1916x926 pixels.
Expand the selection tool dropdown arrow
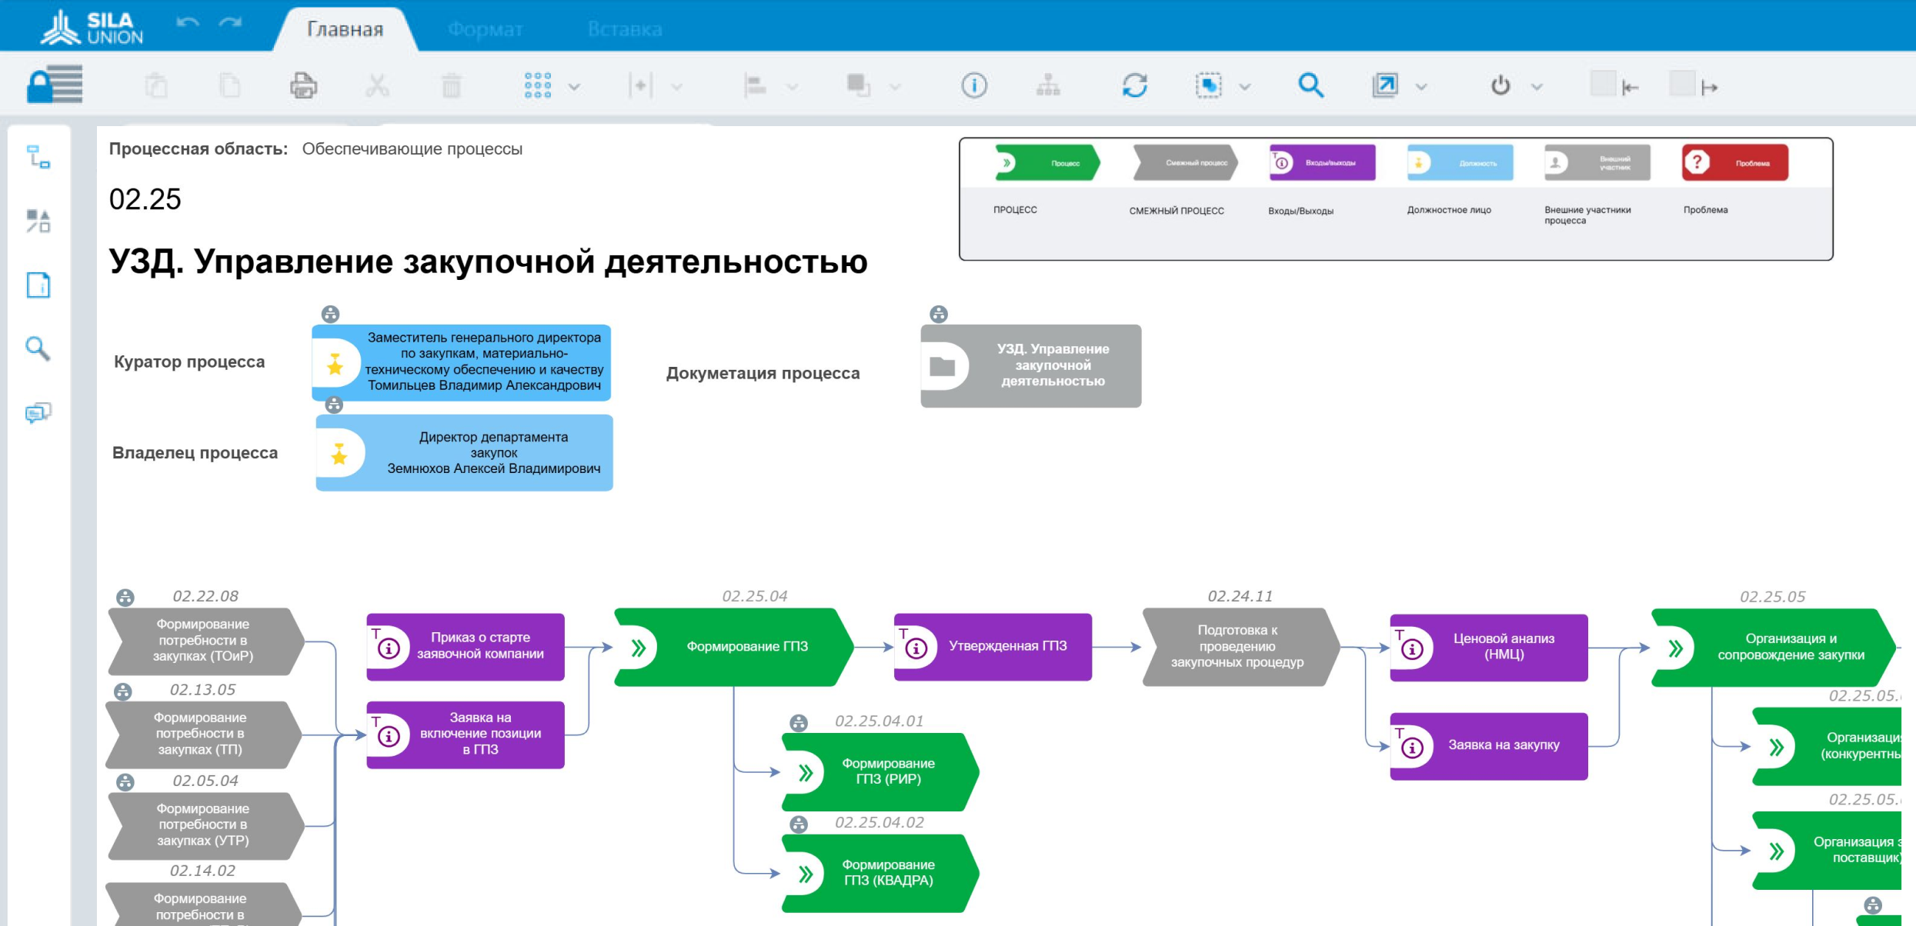click(1244, 87)
